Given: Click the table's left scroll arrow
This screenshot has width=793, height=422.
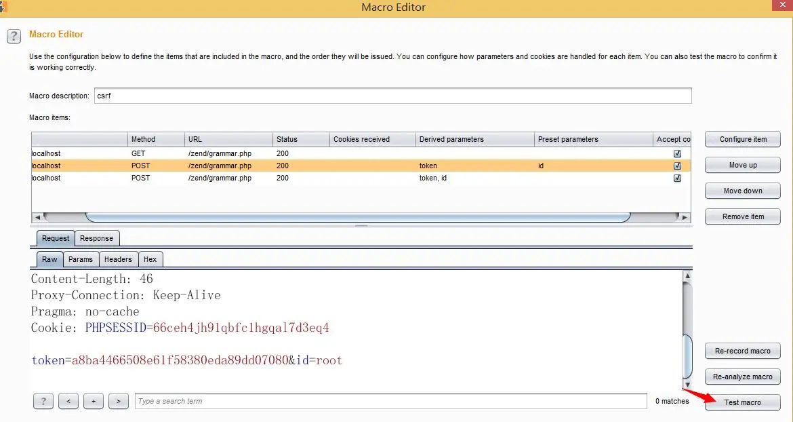Looking at the screenshot, I should tap(37, 217).
